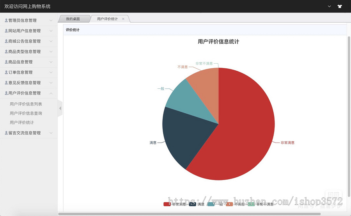The image size is (351, 216).
Task: Open 用户评价统计 submenu link
Action: point(22,123)
